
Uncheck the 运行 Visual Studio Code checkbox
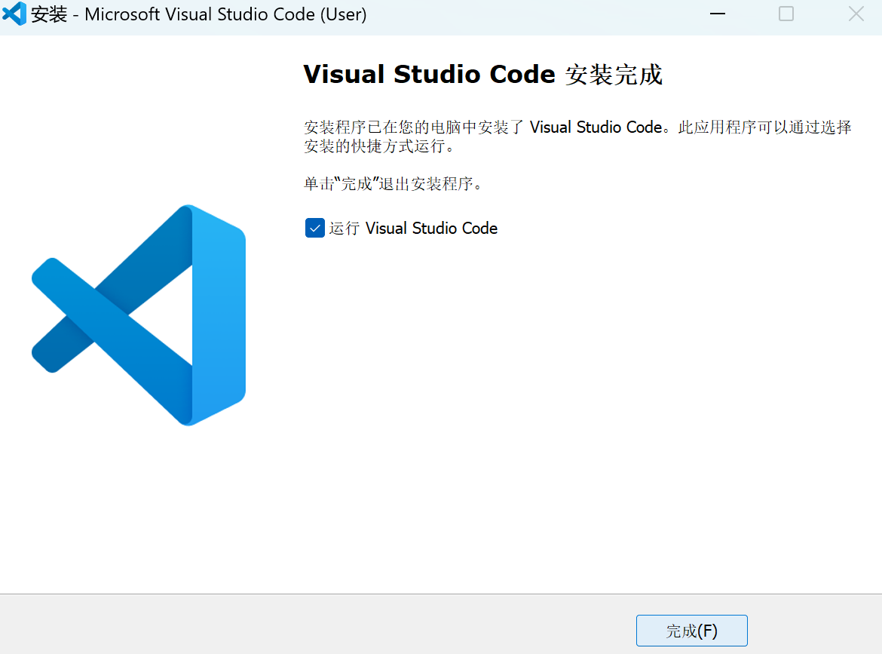point(314,228)
